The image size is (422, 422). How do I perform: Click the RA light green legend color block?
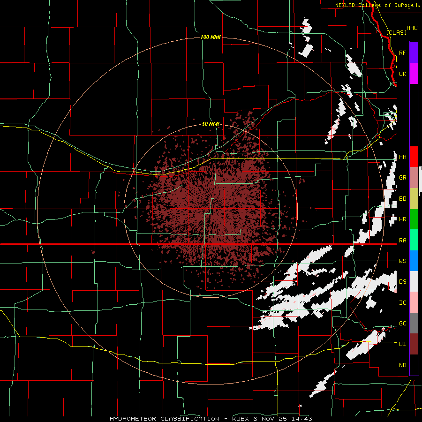[414, 240]
